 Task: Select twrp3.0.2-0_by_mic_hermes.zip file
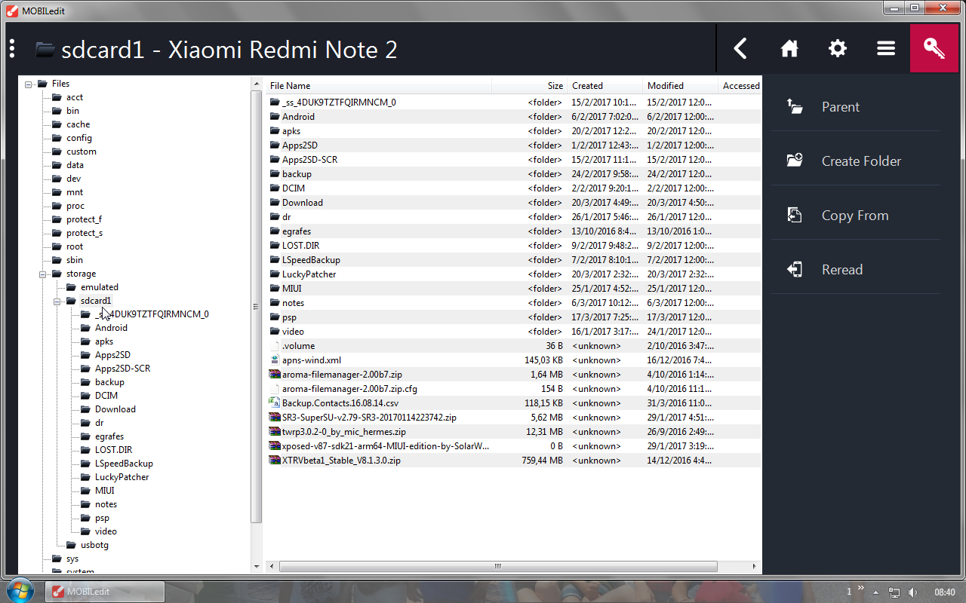[343, 432]
